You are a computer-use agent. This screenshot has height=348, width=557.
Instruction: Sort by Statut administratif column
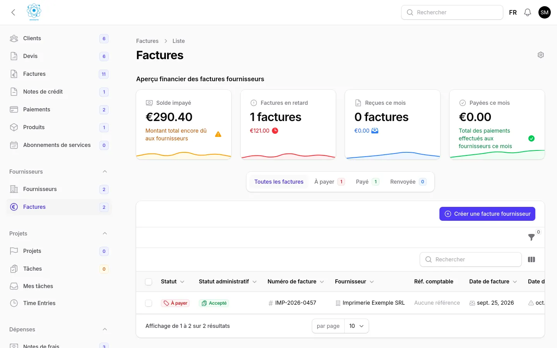click(227, 281)
